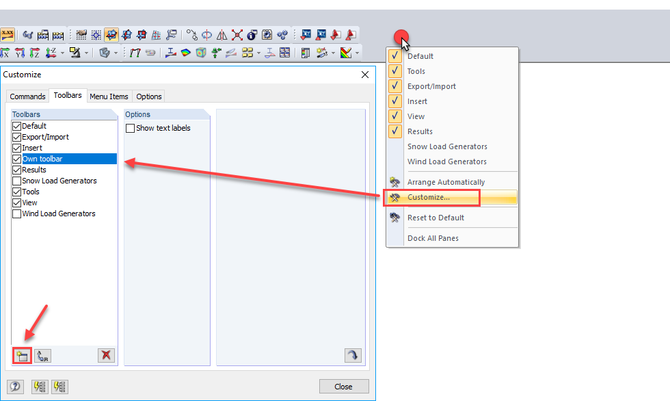Open the dropdown next to the rendering cube icon
The width and height of the screenshot is (670, 401).
click(116, 53)
